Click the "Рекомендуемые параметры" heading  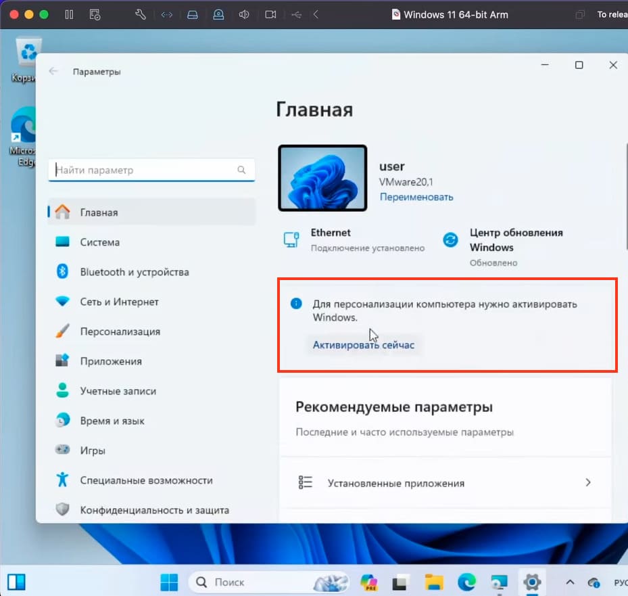[394, 407]
